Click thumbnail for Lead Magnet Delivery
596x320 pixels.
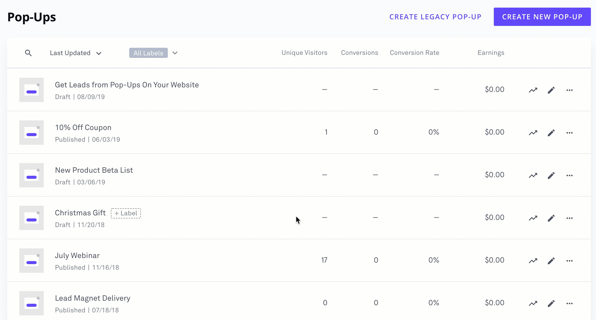32,303
